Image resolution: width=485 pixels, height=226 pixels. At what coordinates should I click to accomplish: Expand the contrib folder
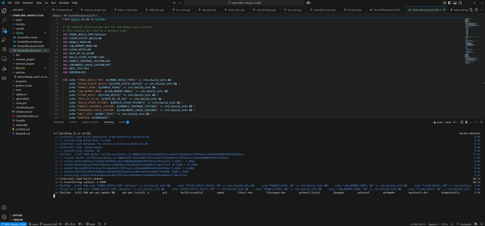click(x=28, y=28)
